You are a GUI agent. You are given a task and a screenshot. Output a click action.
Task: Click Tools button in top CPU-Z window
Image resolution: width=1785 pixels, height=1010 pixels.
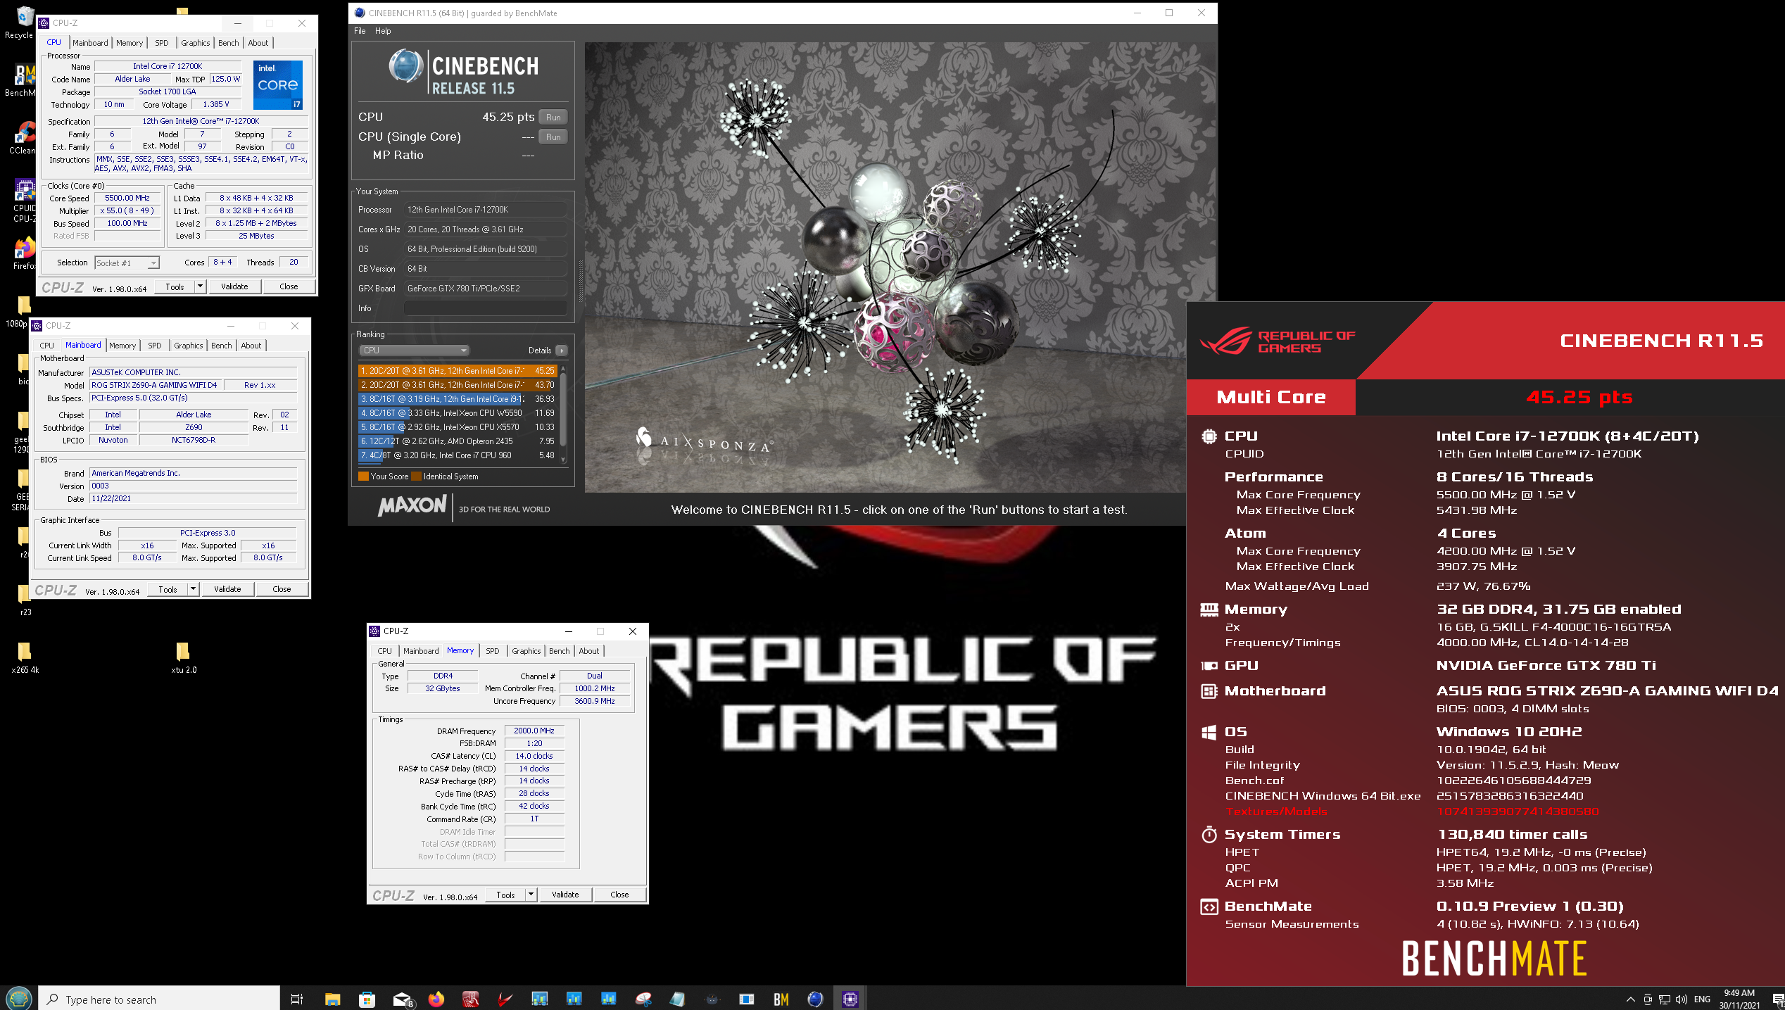click(x=175, y=286)
